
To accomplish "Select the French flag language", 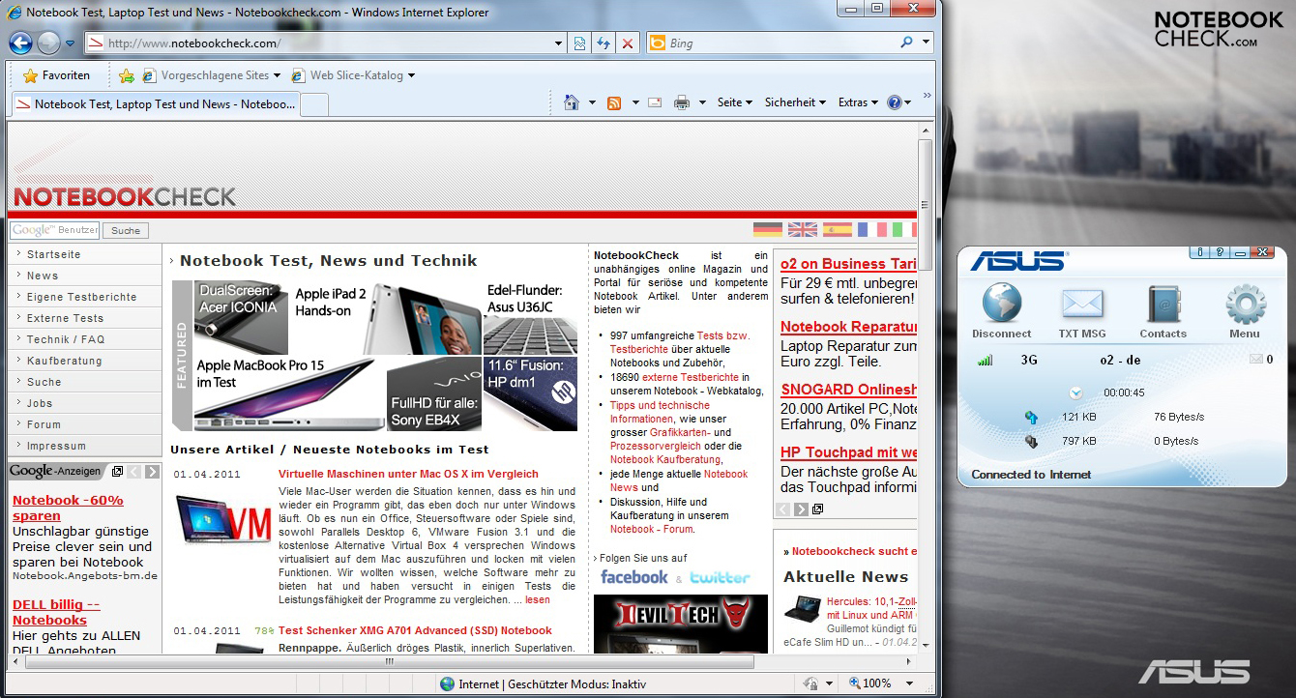I will [872, 229].
